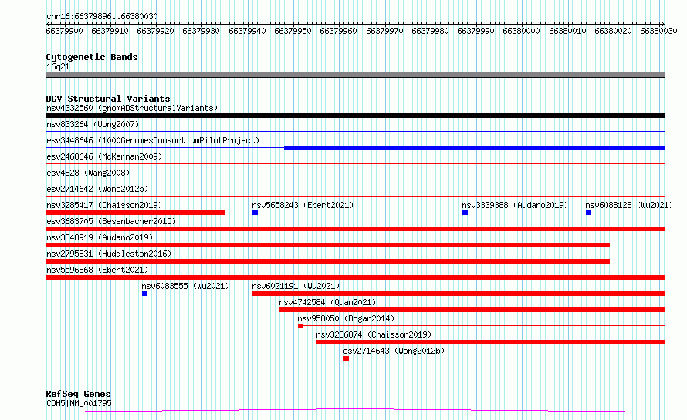Screen dimensions: 687x420
Task: Open nsv5596868 (Ebert2021) label
Action: pos(96,270)
